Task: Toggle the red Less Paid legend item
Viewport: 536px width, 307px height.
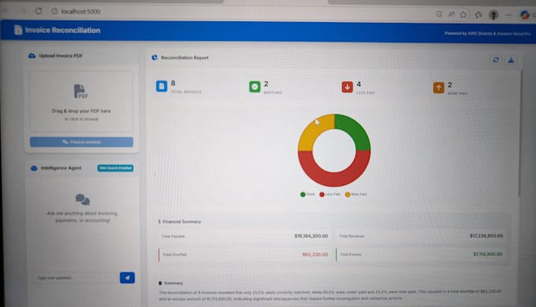Action: pyautogui.click(x=329, y=194)
